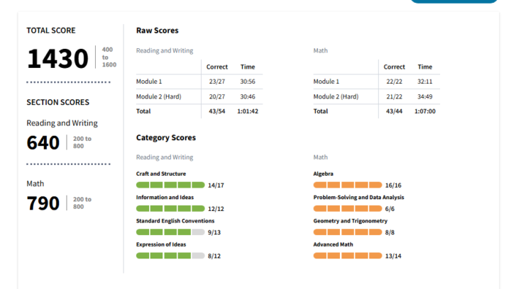
Task: Click the total score 1430
Action: [58, 59]
